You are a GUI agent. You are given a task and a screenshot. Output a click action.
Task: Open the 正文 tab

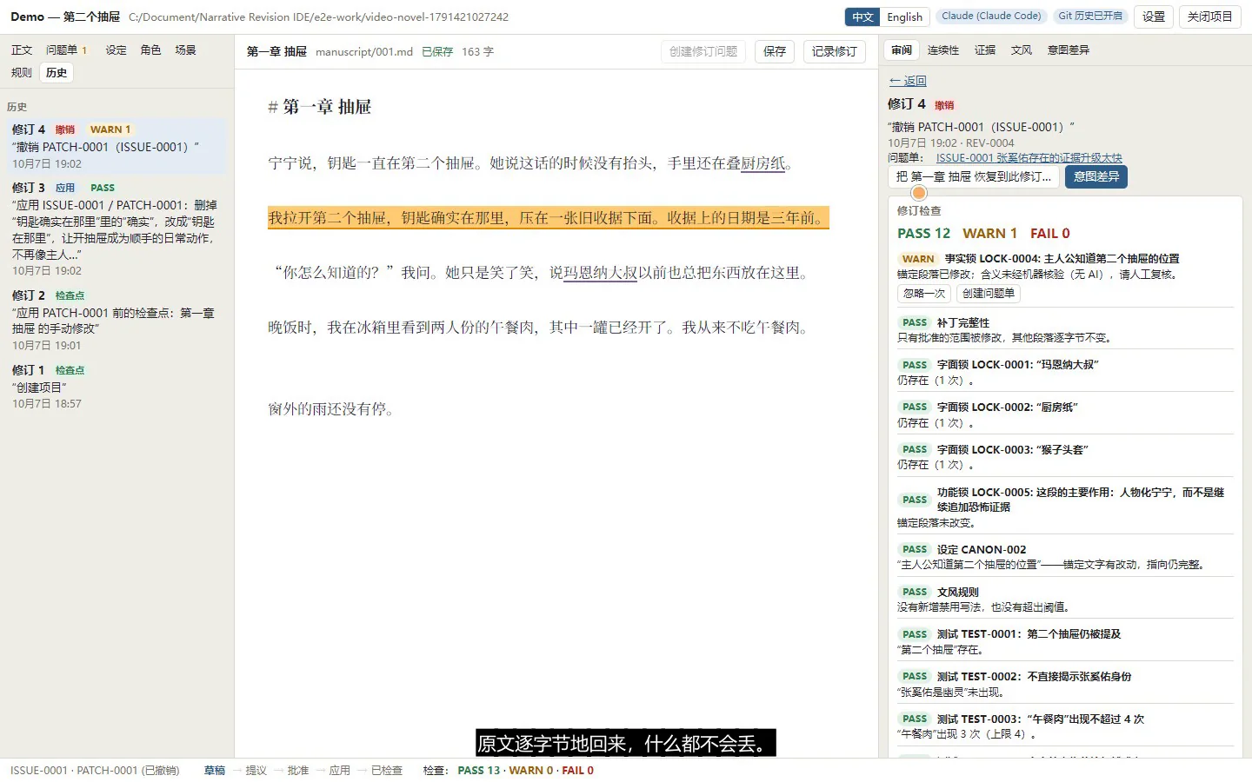pyautogui.click(x=22, y=50)
